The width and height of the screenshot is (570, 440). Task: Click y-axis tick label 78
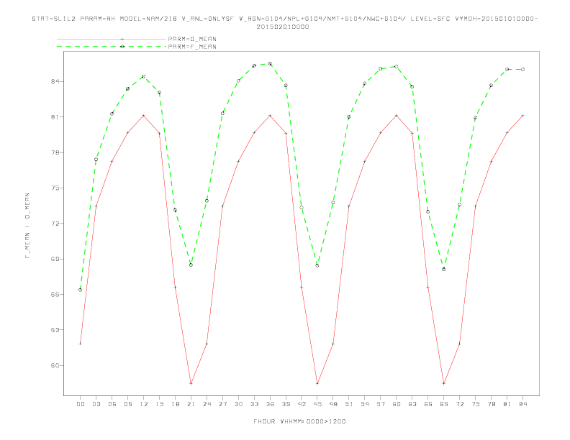pyautogui.click(x=55, y=152)
